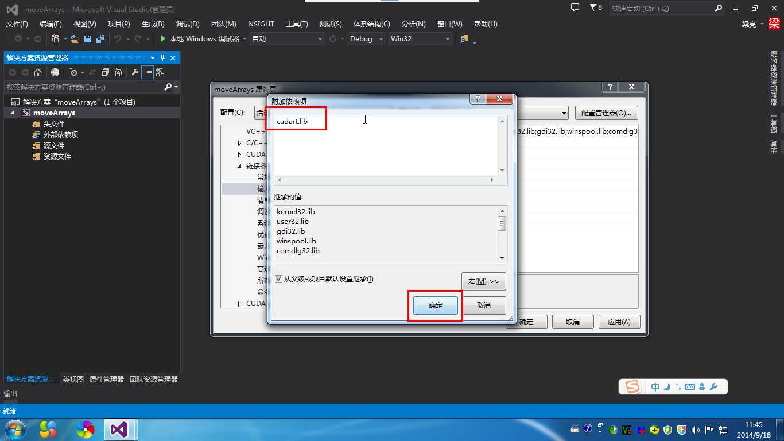Select the 头文件 folder in Solution Explorer
Image resolution: width=784 pixels, height=441 pixels.
coord(54,123)
